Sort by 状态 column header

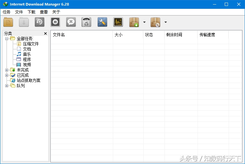154,35
